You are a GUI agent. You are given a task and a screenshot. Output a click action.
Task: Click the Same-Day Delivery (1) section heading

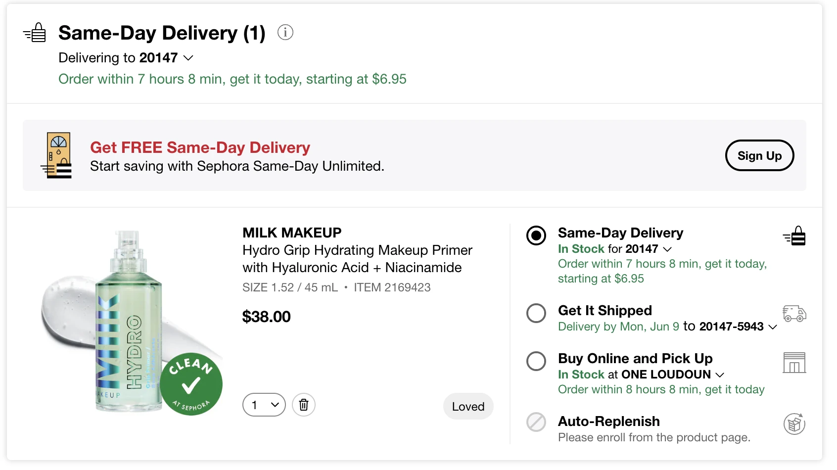pos(162,33)
